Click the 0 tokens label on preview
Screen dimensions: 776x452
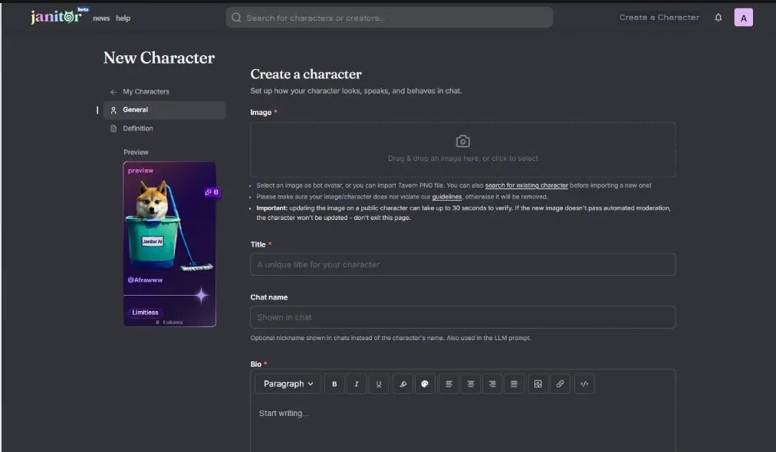tap(169, 323)
